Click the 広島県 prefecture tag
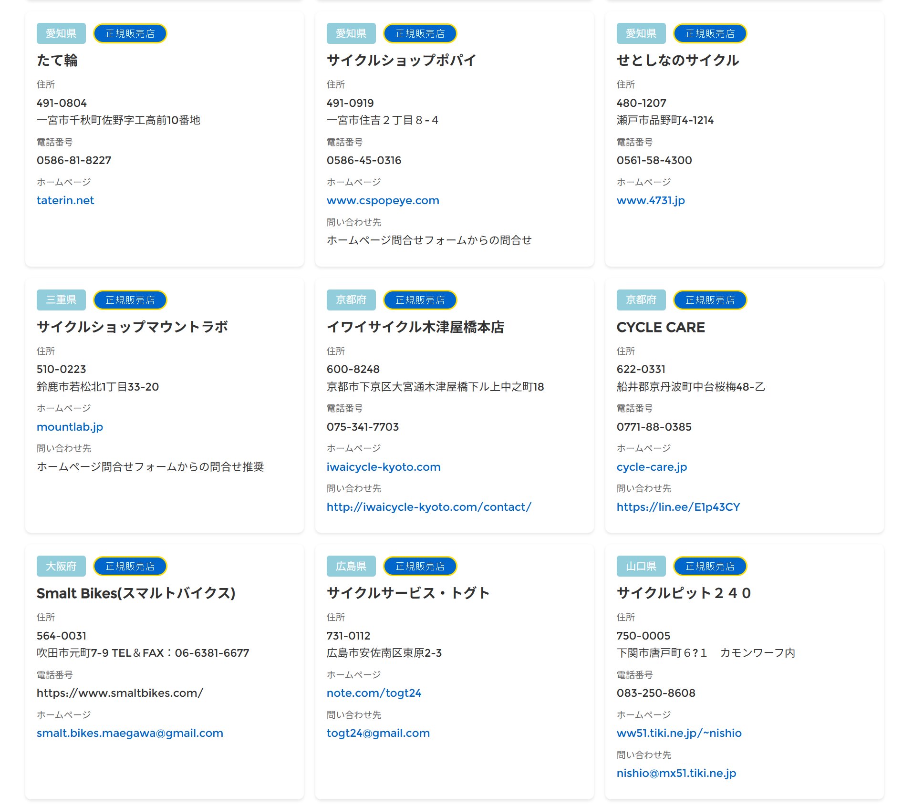 [x=351, y=566]
